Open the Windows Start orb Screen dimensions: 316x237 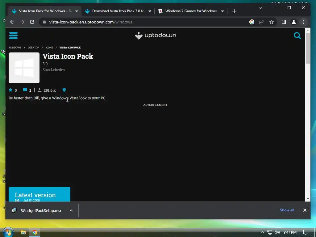(8, 232)
